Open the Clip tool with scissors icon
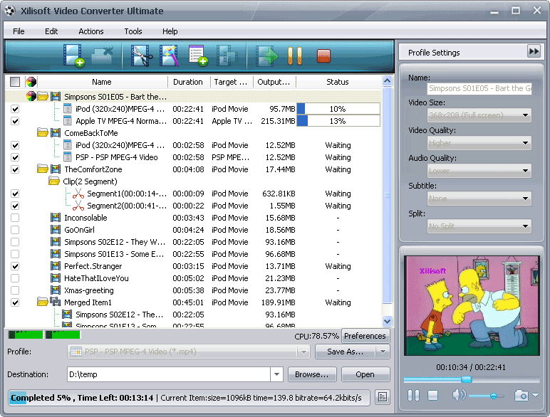 click(142, 56)
